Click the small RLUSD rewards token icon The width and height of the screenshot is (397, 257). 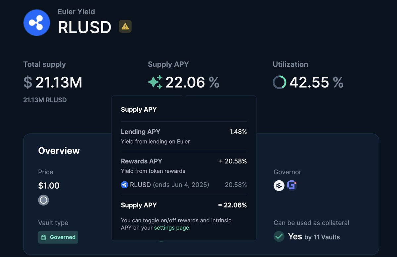click(124, 185)
